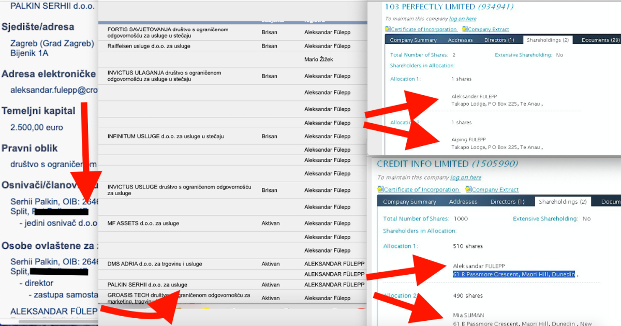Follow 'log on here' link for 103 Perfectly Limited
This screenshot has width=621, height=326.
(463, 19)
